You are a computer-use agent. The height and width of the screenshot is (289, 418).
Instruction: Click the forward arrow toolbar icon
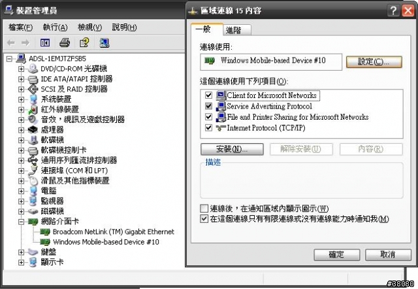click(25, 42)
